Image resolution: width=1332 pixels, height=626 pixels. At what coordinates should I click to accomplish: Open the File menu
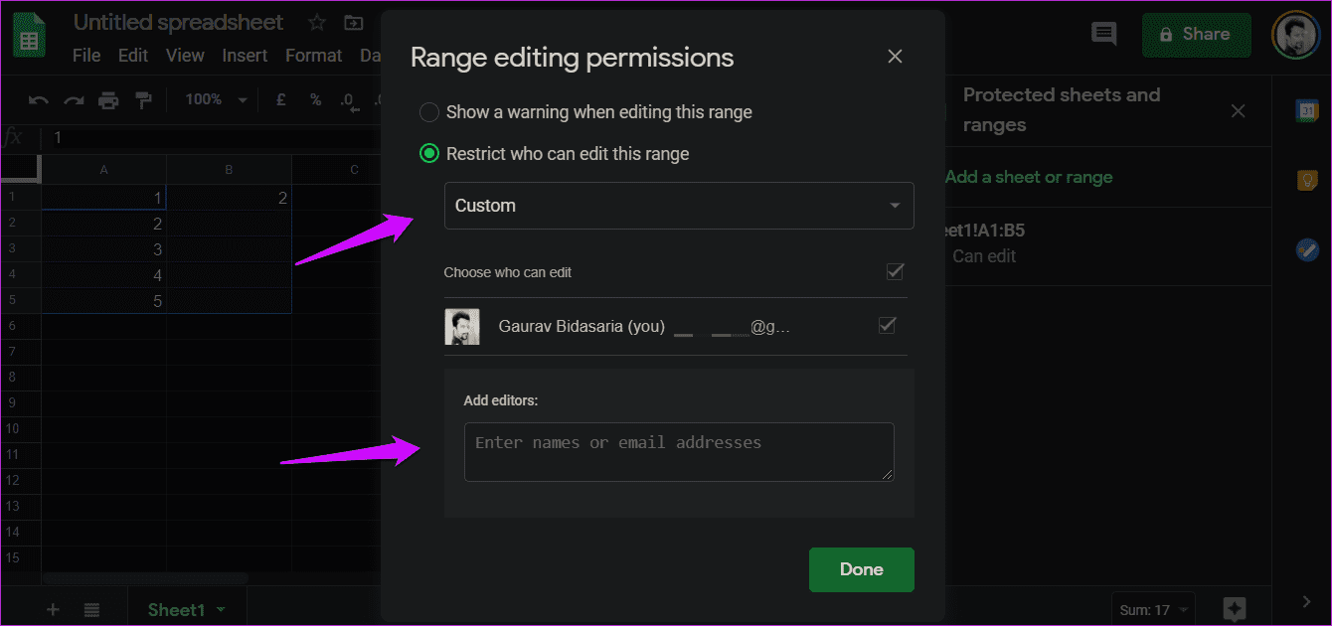(86, 56)
